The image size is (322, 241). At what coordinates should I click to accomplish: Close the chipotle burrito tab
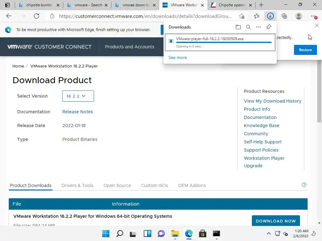pos(58,5)
